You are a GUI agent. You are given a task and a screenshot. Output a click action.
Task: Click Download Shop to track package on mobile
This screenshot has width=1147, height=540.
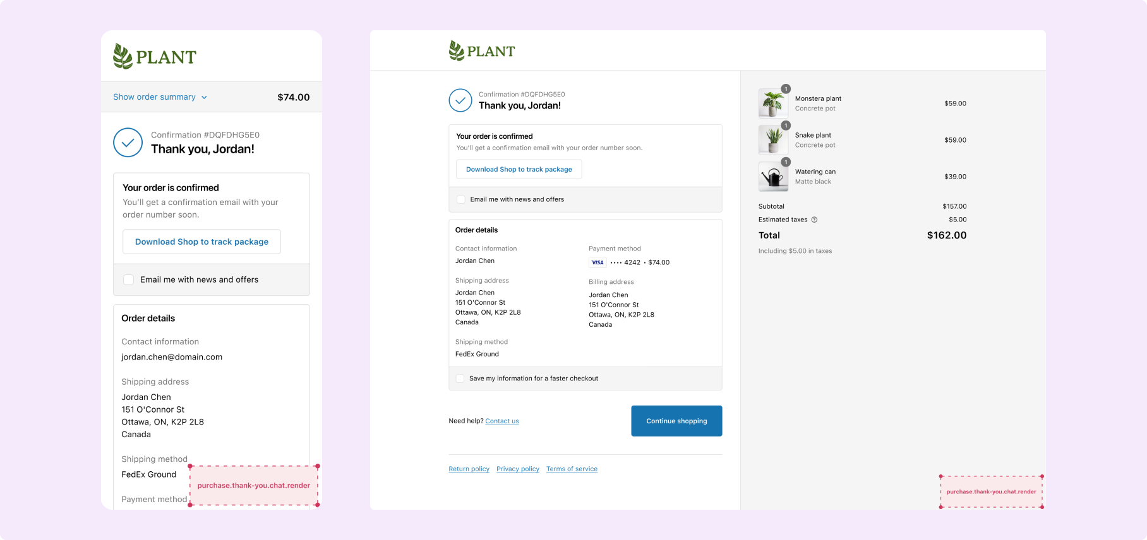tap(201, 242)
